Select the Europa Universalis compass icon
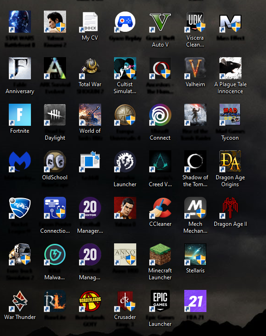This screenshot has height=336, width=266. click(x=125, y=115)
